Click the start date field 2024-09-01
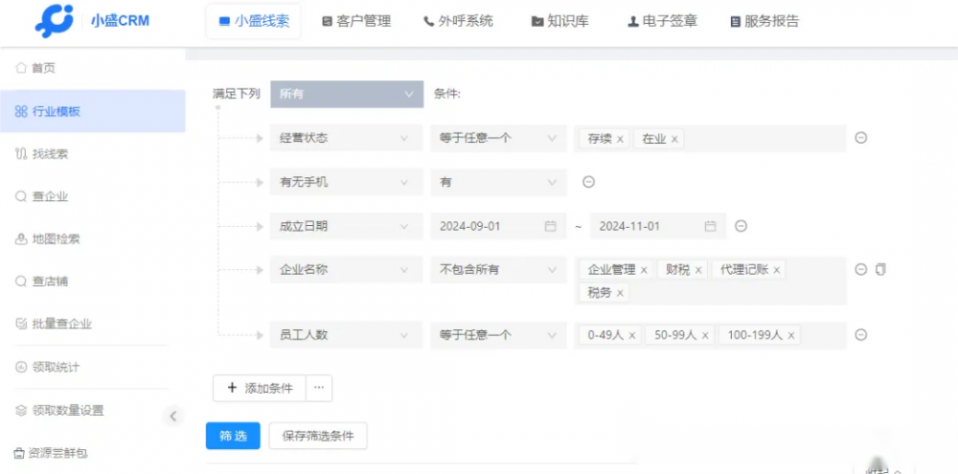The height and width of the screenshot is (474, 958). point(498,226)
